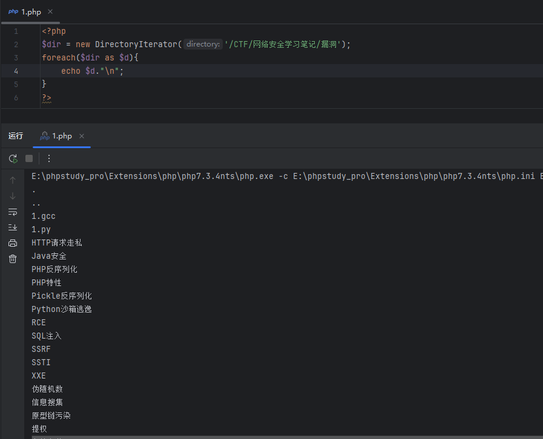Jump to previous stack trace with up arrow
Image resolution: width=543 pixels, height=439 pixels.
tap(13, 180)
